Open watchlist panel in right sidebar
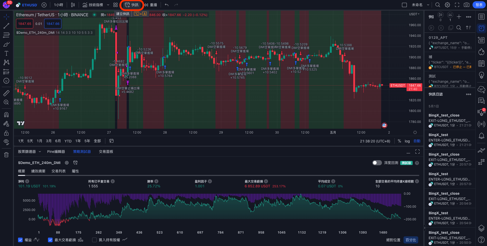 481,17
